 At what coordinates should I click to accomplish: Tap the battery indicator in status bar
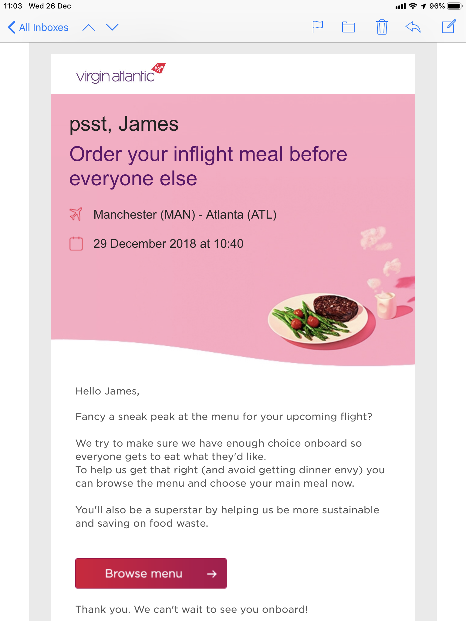coord(455,6)
